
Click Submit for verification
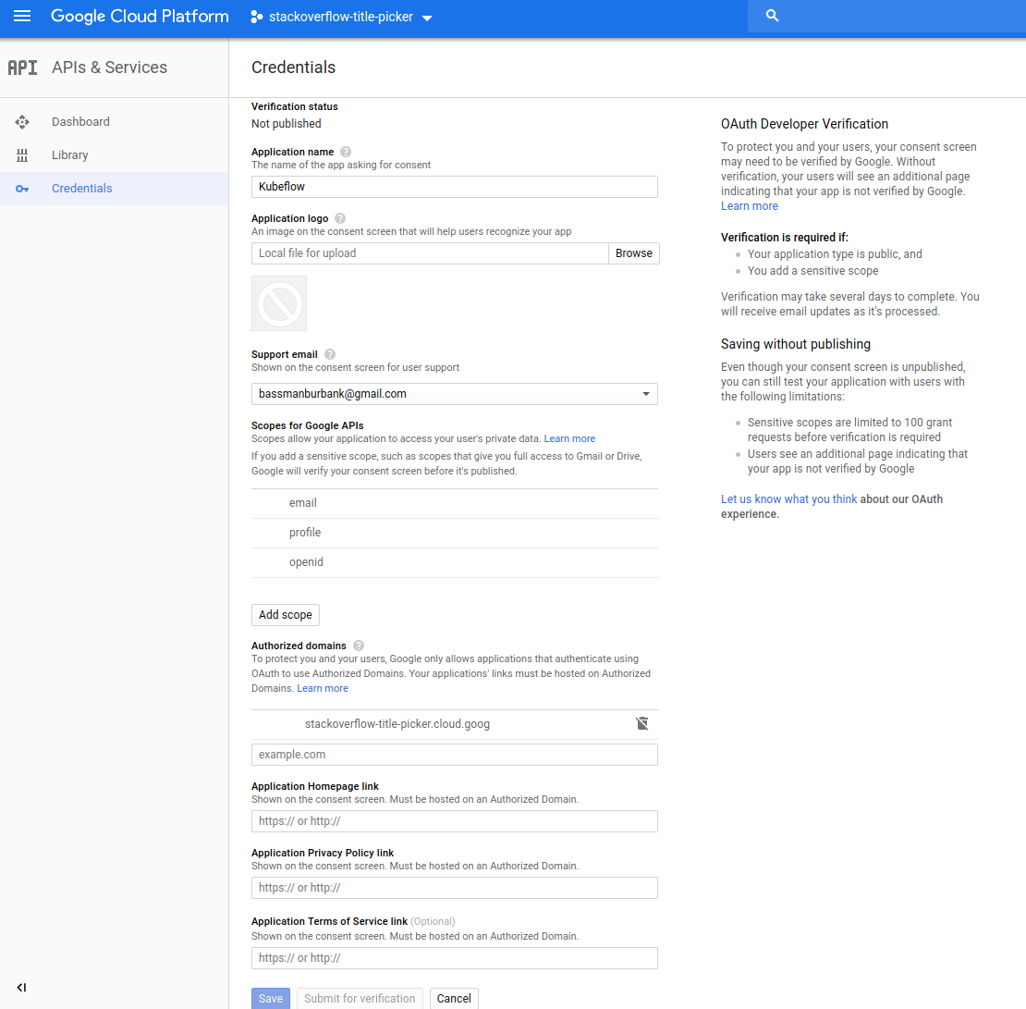(x=360, y=998)
